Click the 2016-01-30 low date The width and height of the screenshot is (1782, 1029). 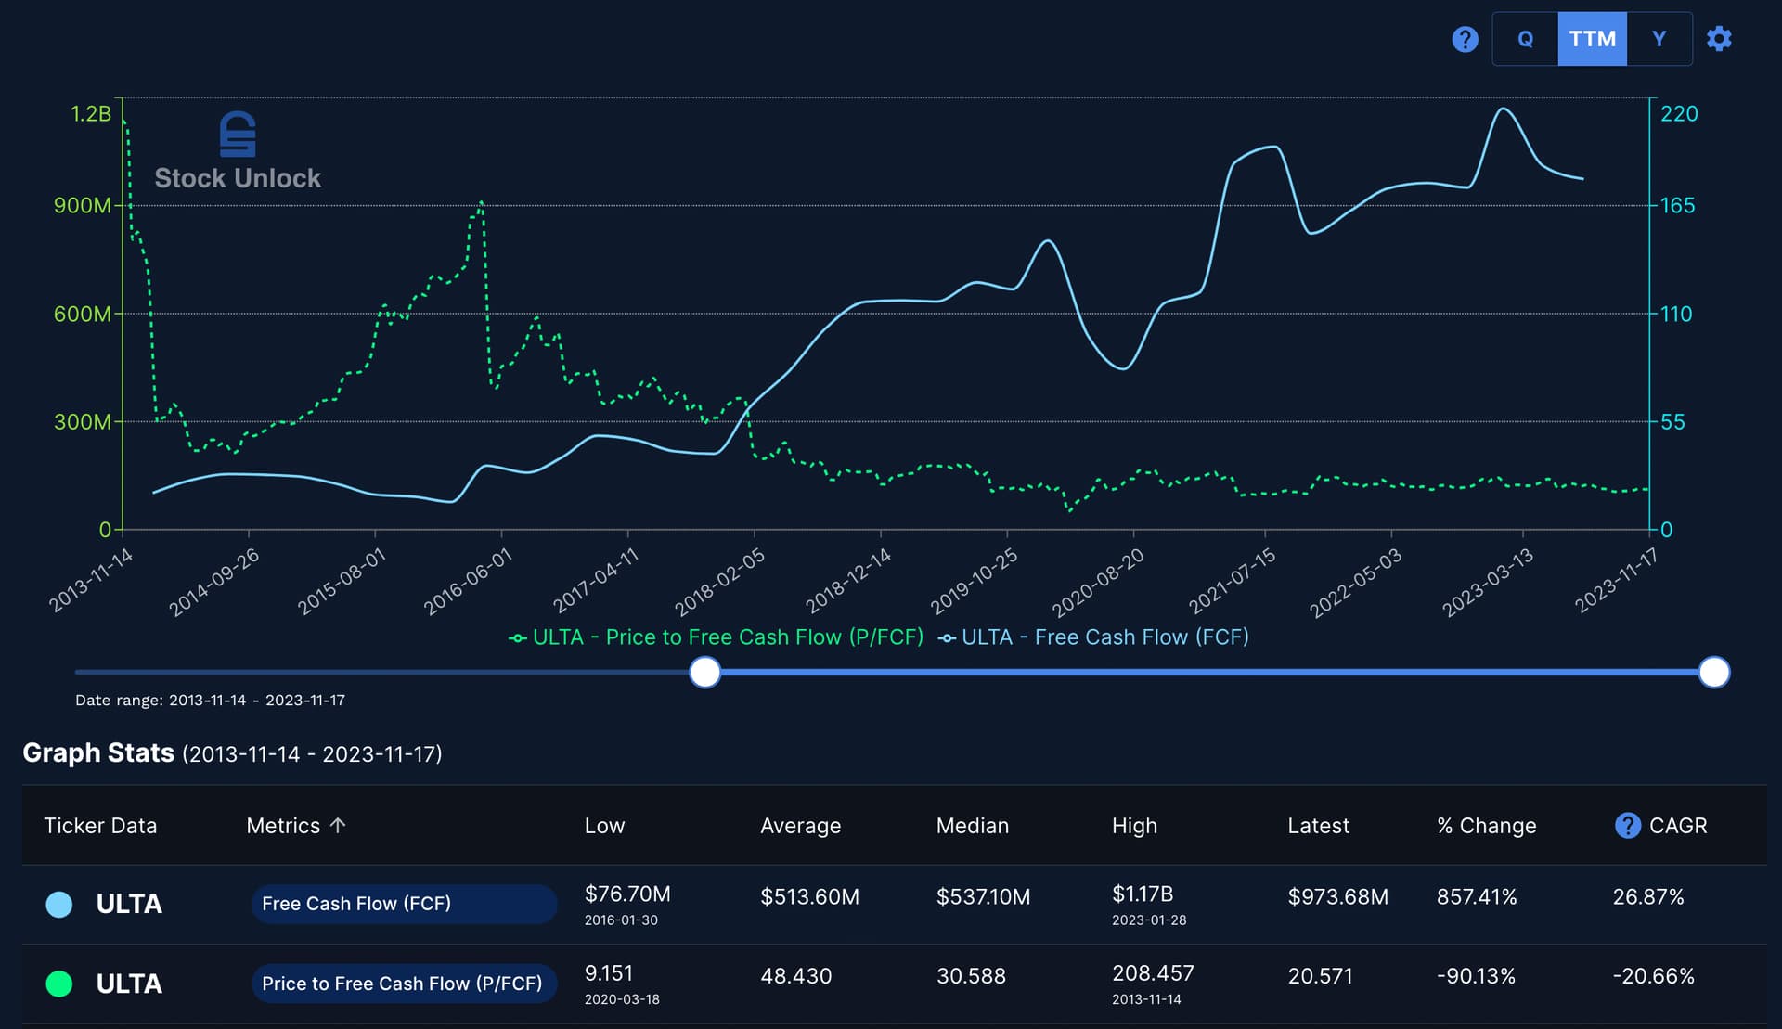pos(621,920)
